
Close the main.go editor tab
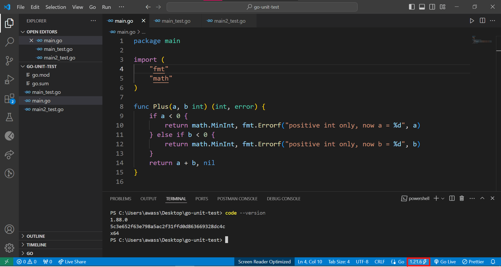(x=143, y=21)
